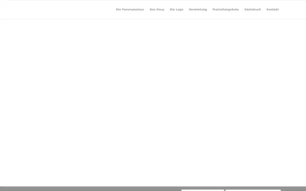The height and width of the screenshot is (191, 306).
Task: Read guest entries in Gästebuch
Action: (252, 9)
